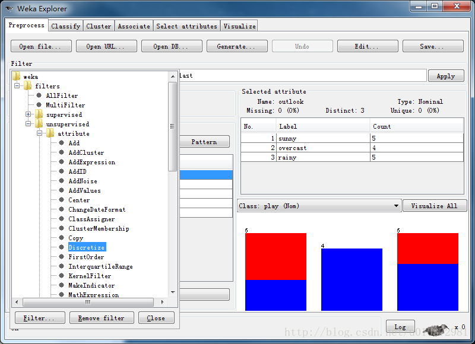Click the filters folder icon
The image size is (475, 344).
[x=28, y=85]
